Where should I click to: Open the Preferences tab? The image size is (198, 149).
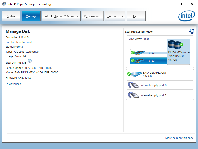tap(115, 16)
